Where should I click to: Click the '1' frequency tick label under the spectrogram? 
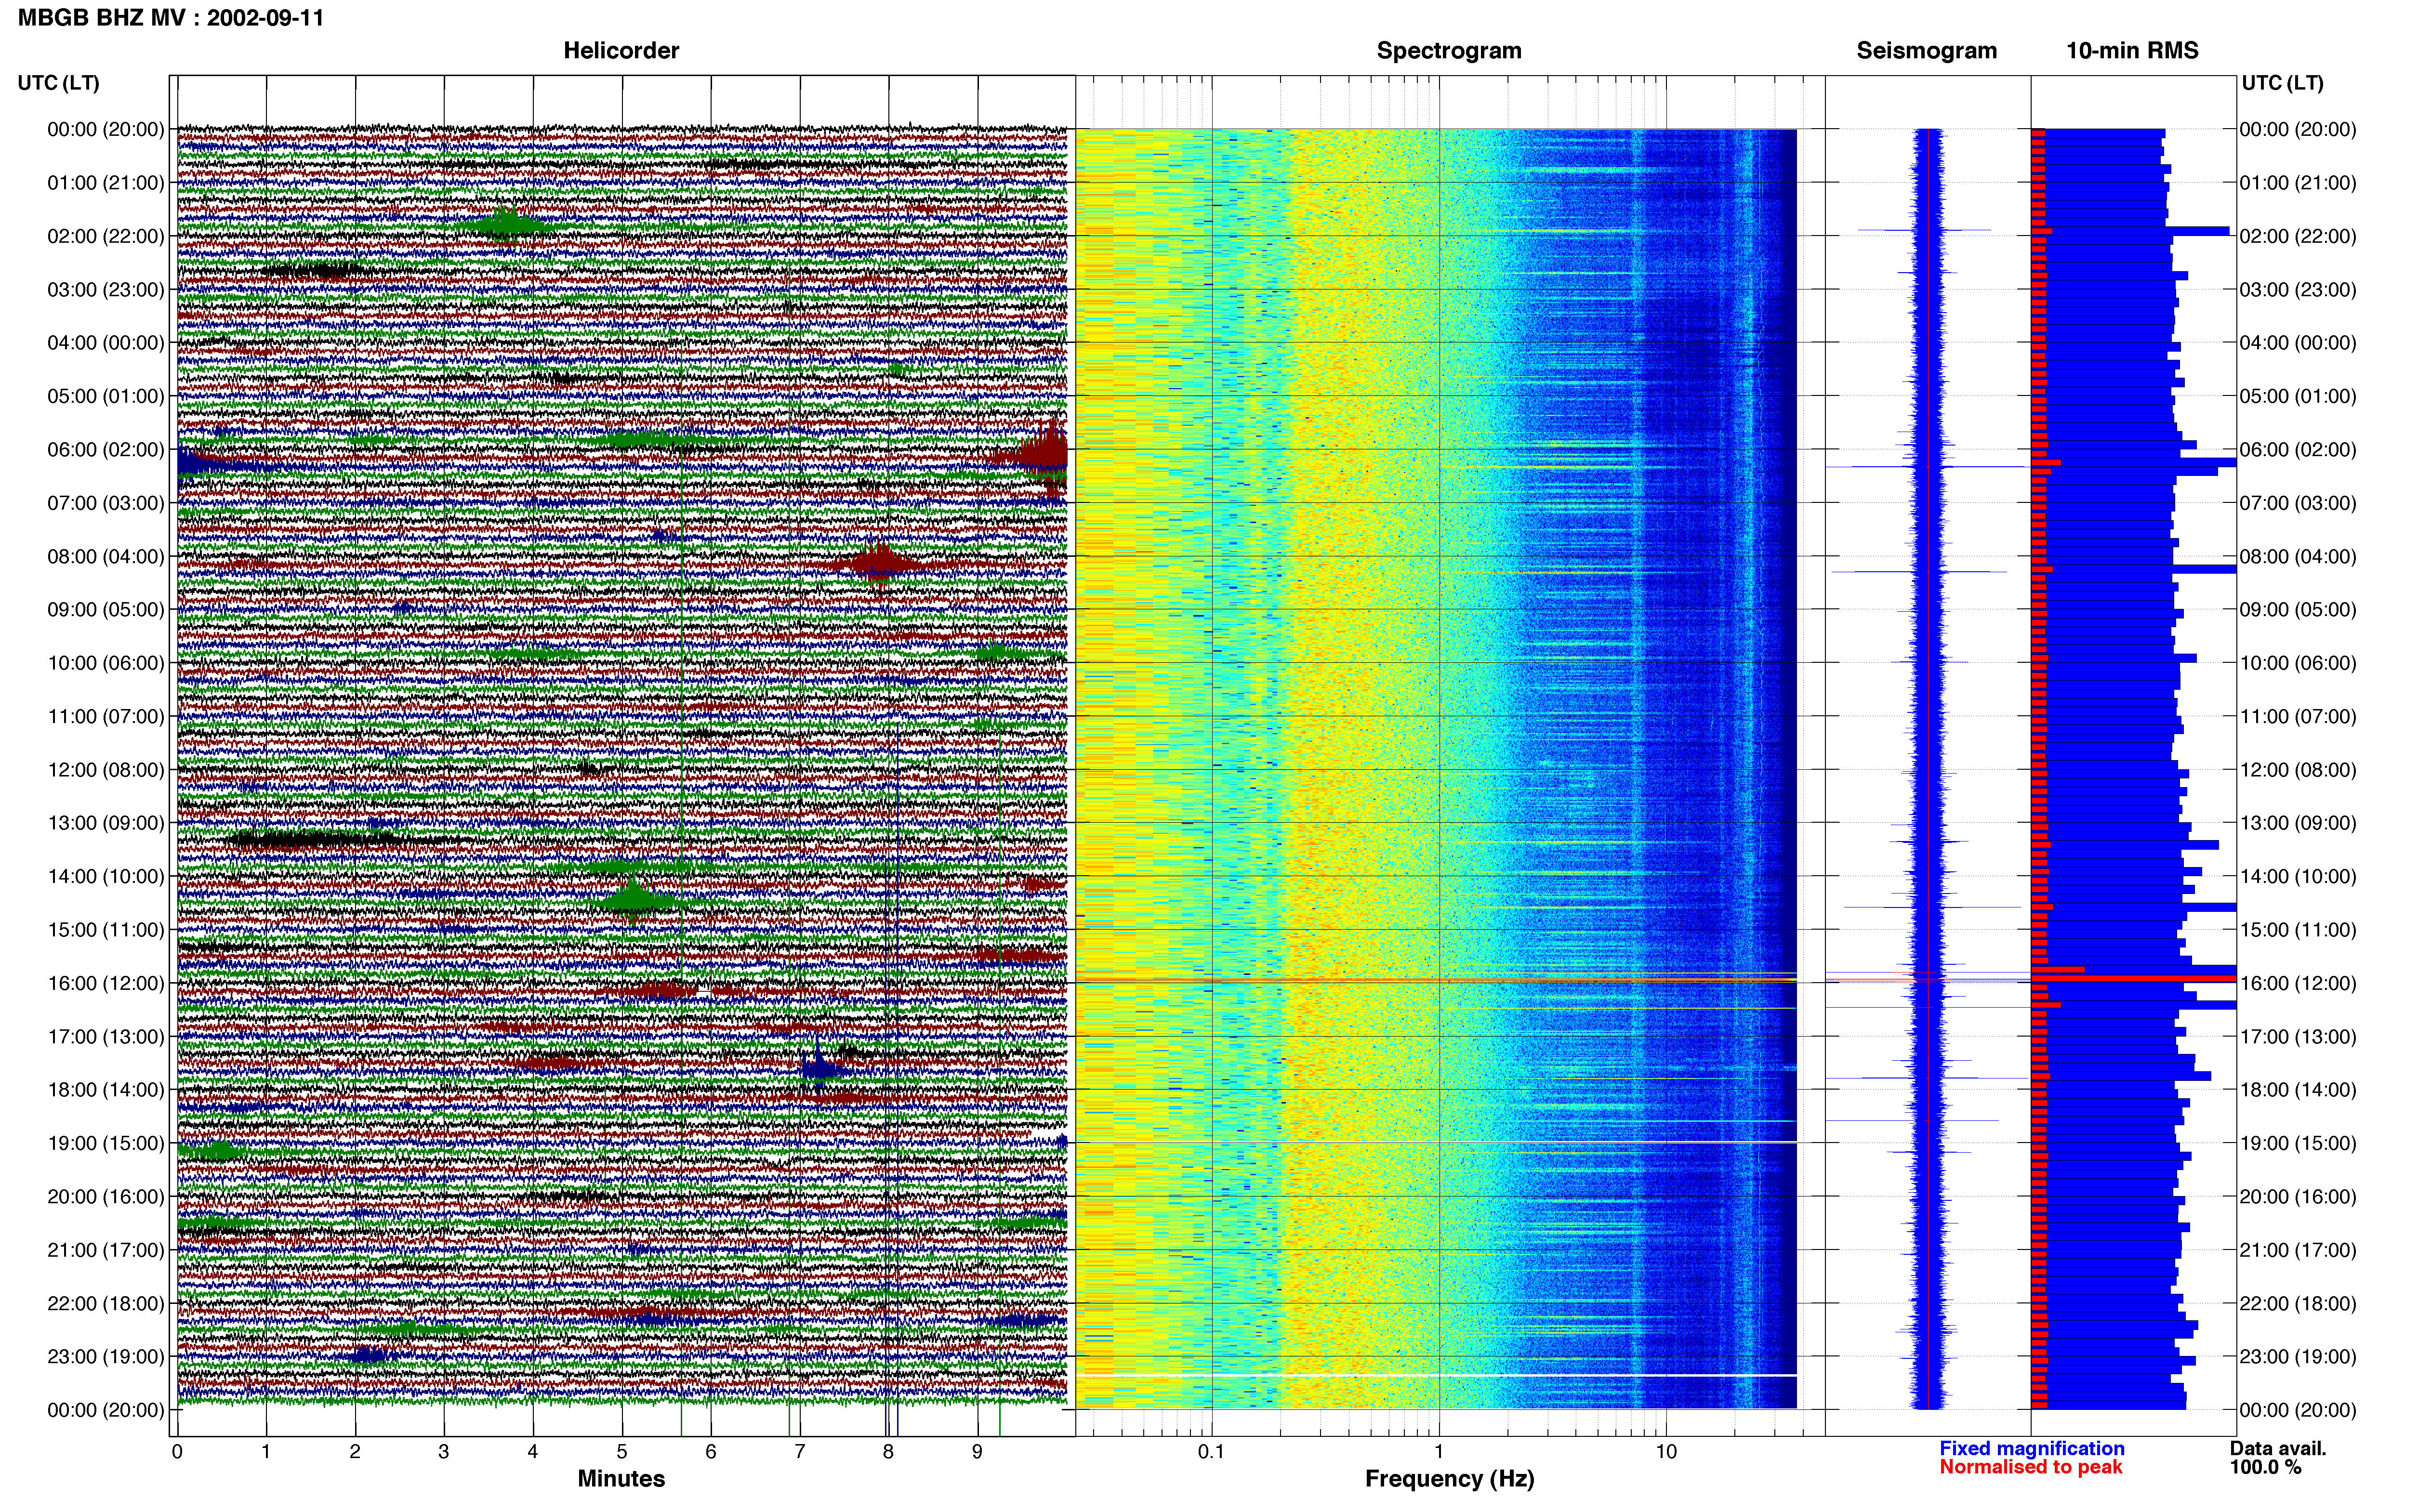point(1439,1452)
